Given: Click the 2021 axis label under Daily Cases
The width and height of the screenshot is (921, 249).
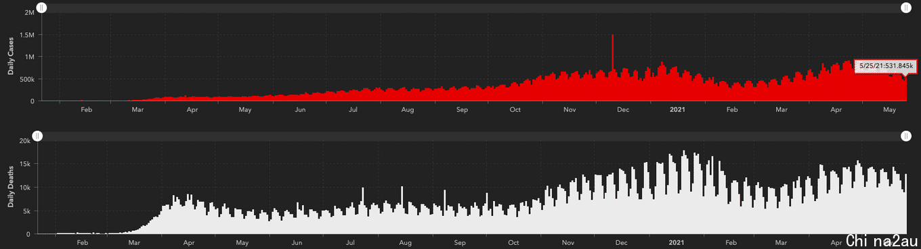Looking at the screenshot, I should point(677,109).
